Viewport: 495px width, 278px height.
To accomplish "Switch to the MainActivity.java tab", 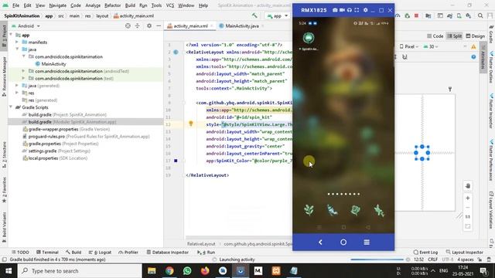I will pos(242,25).
